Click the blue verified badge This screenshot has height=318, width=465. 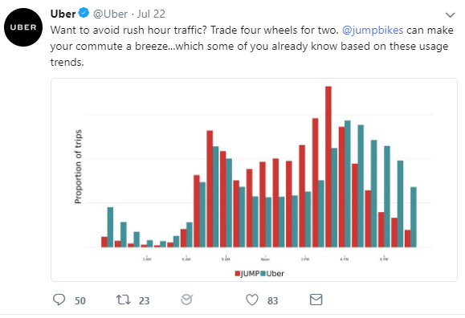pyautogui.click(x=84, y=13)
